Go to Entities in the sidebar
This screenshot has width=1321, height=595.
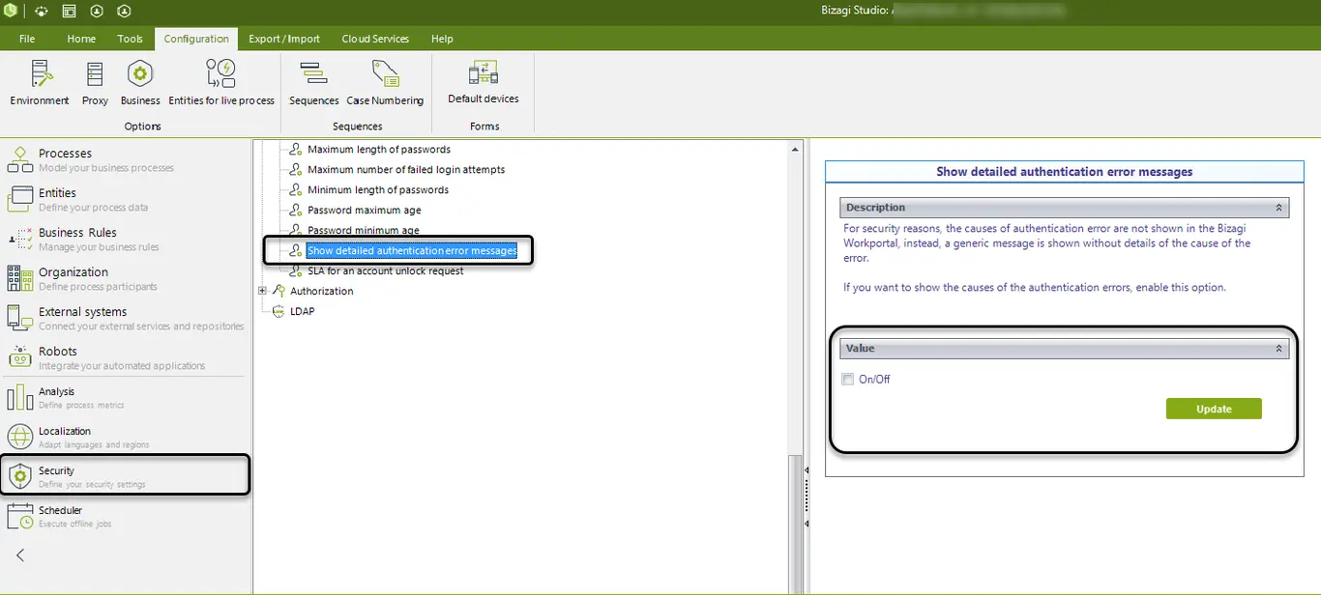[126, 199]
